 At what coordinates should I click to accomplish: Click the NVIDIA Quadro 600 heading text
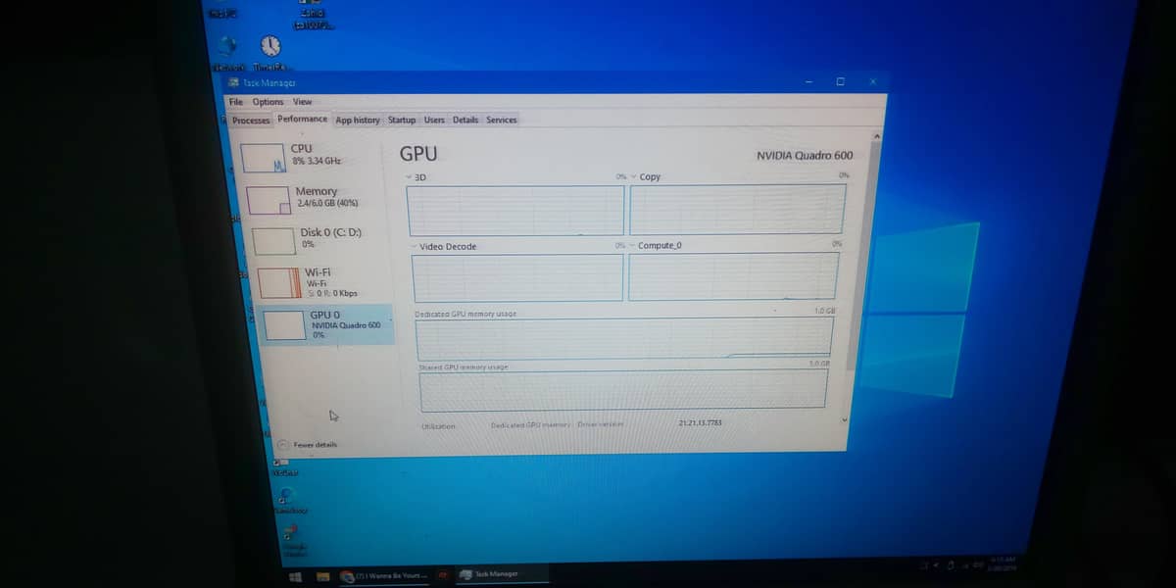(x=805, y=156)
